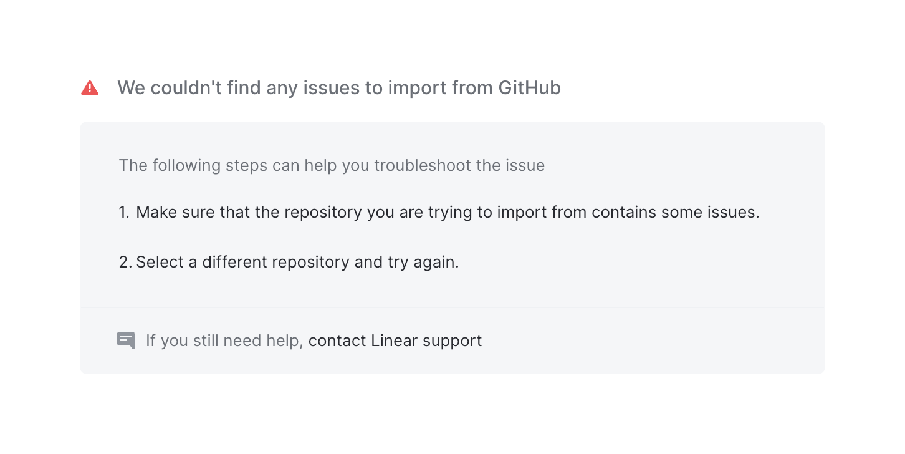Click the divider line above the support footer

tap(452, 307)
